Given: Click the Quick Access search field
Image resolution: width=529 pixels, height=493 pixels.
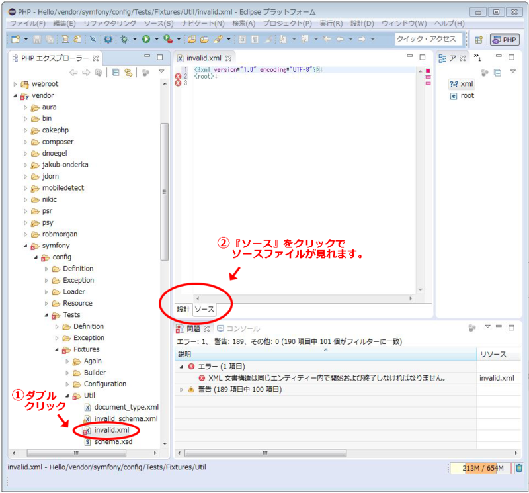Looking at the screenshot, I should (428, 39).
